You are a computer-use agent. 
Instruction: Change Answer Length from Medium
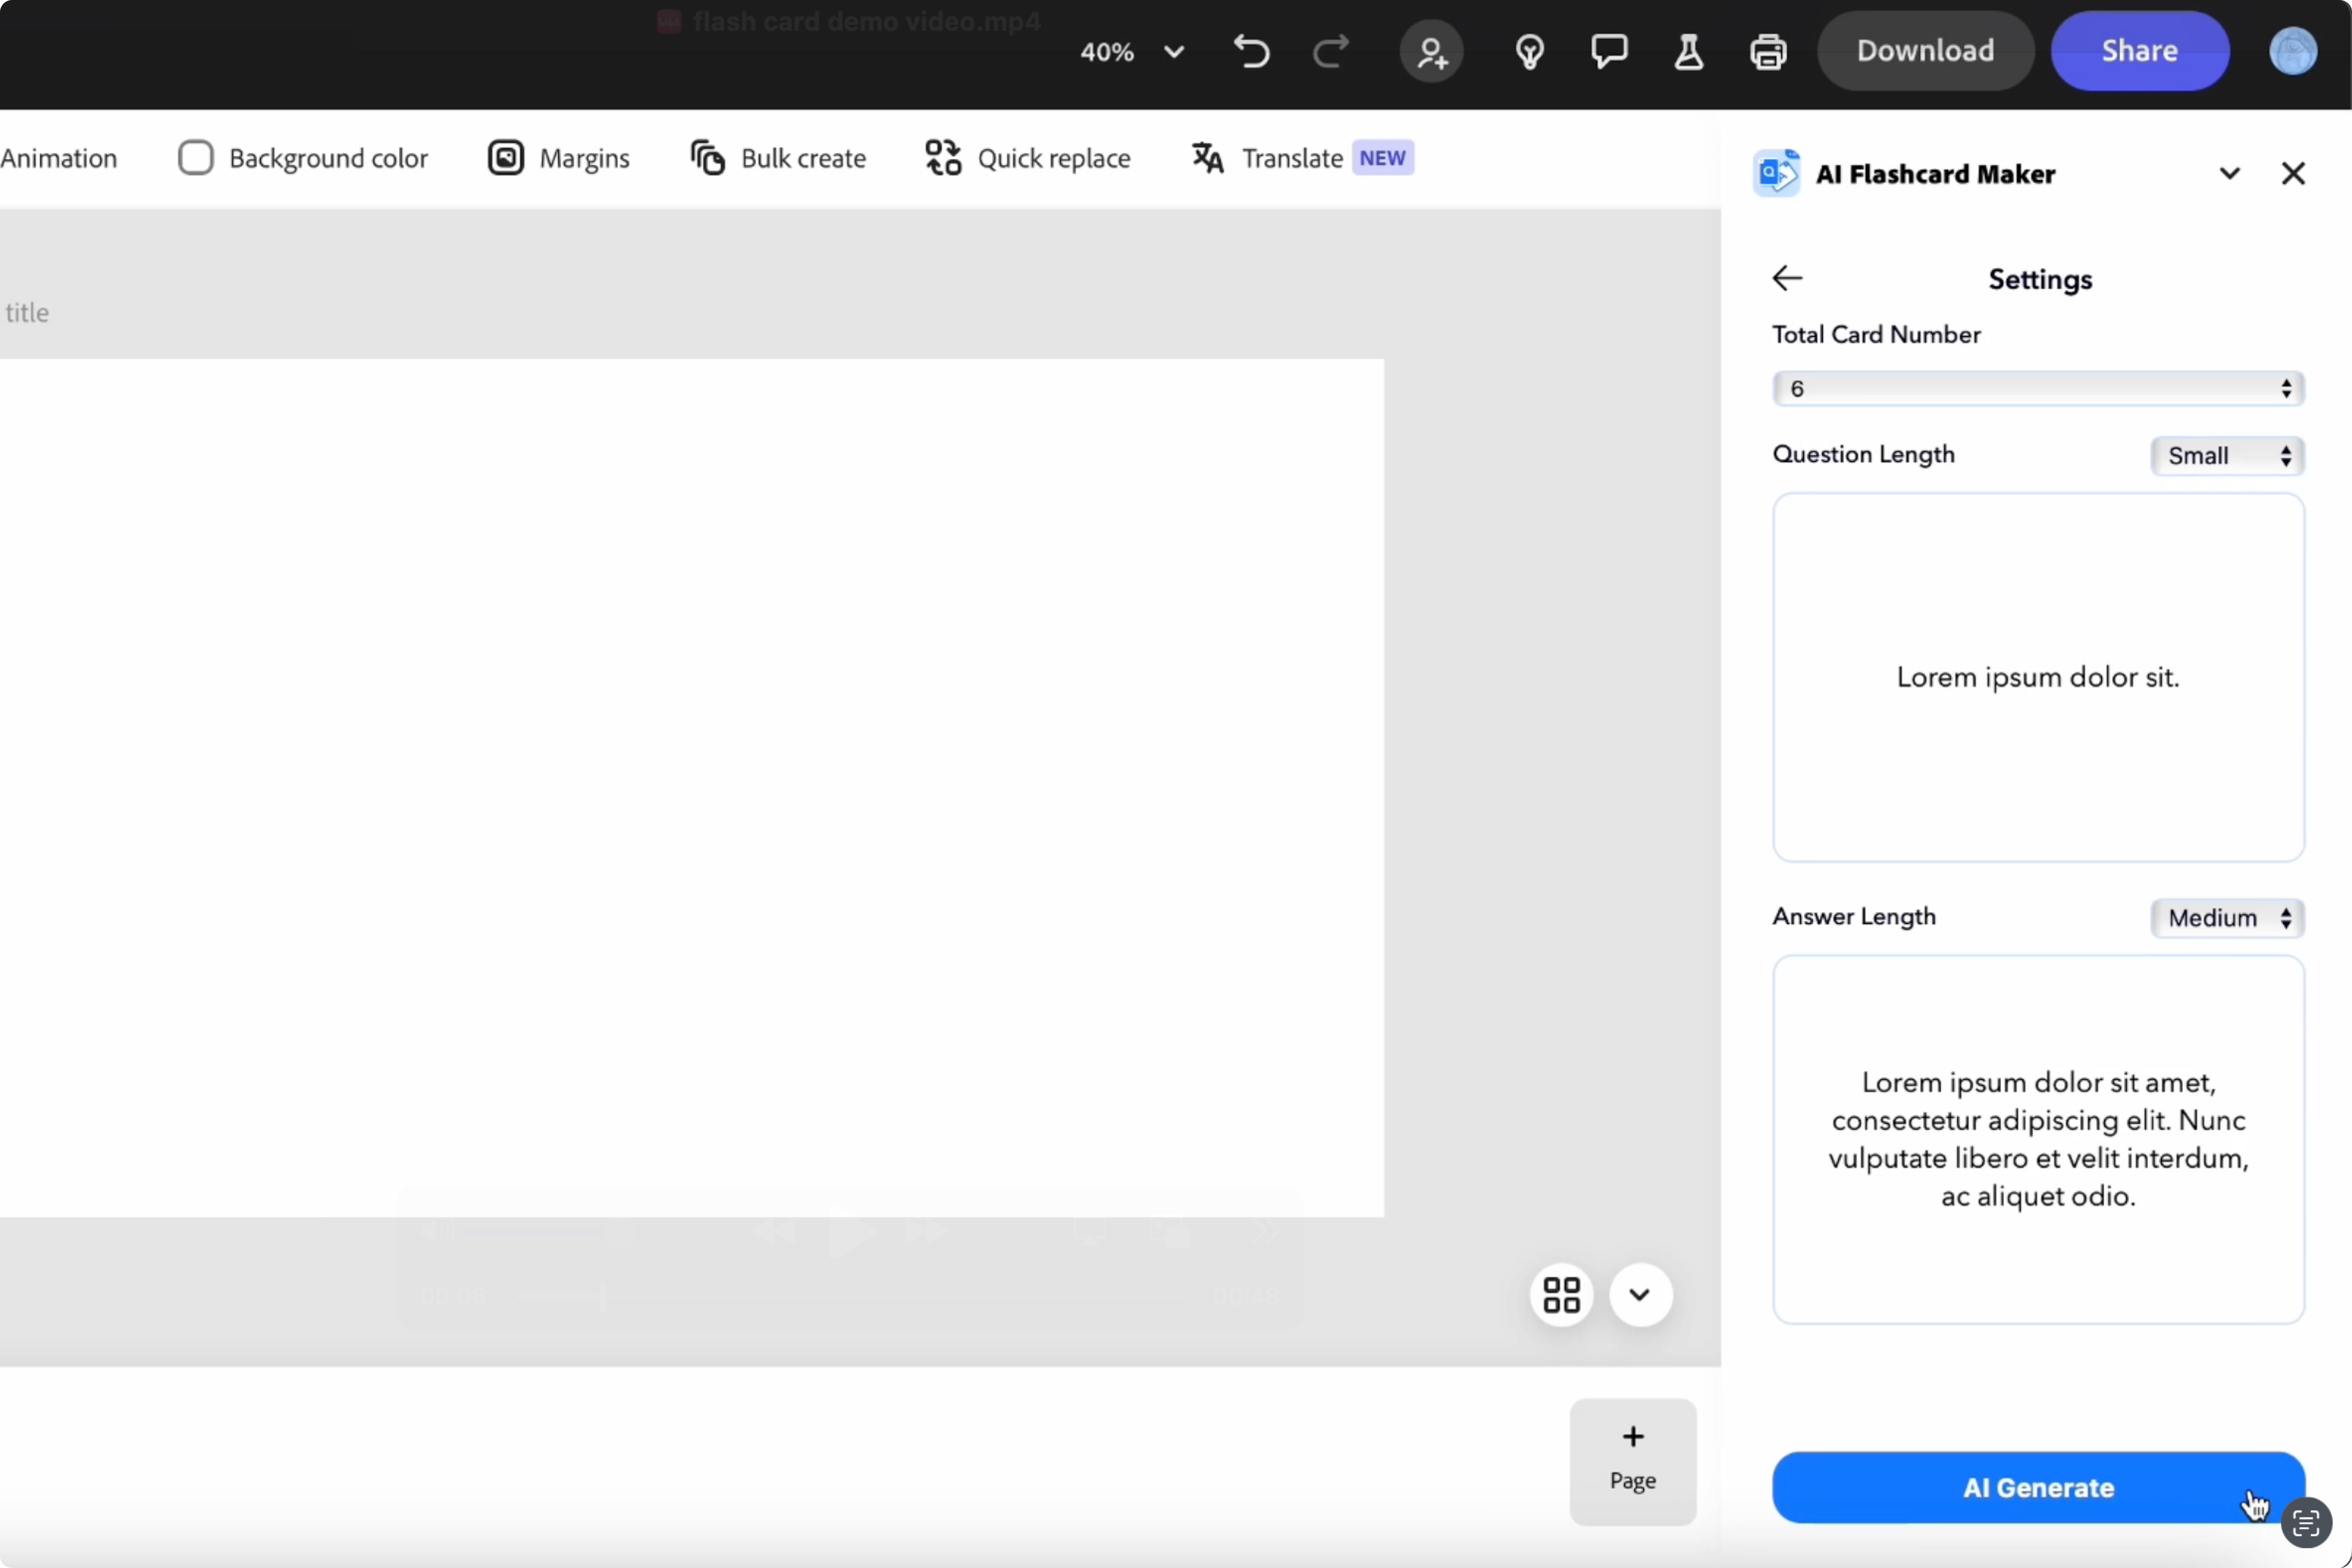pyautogui.click(x=2227, y=918)
